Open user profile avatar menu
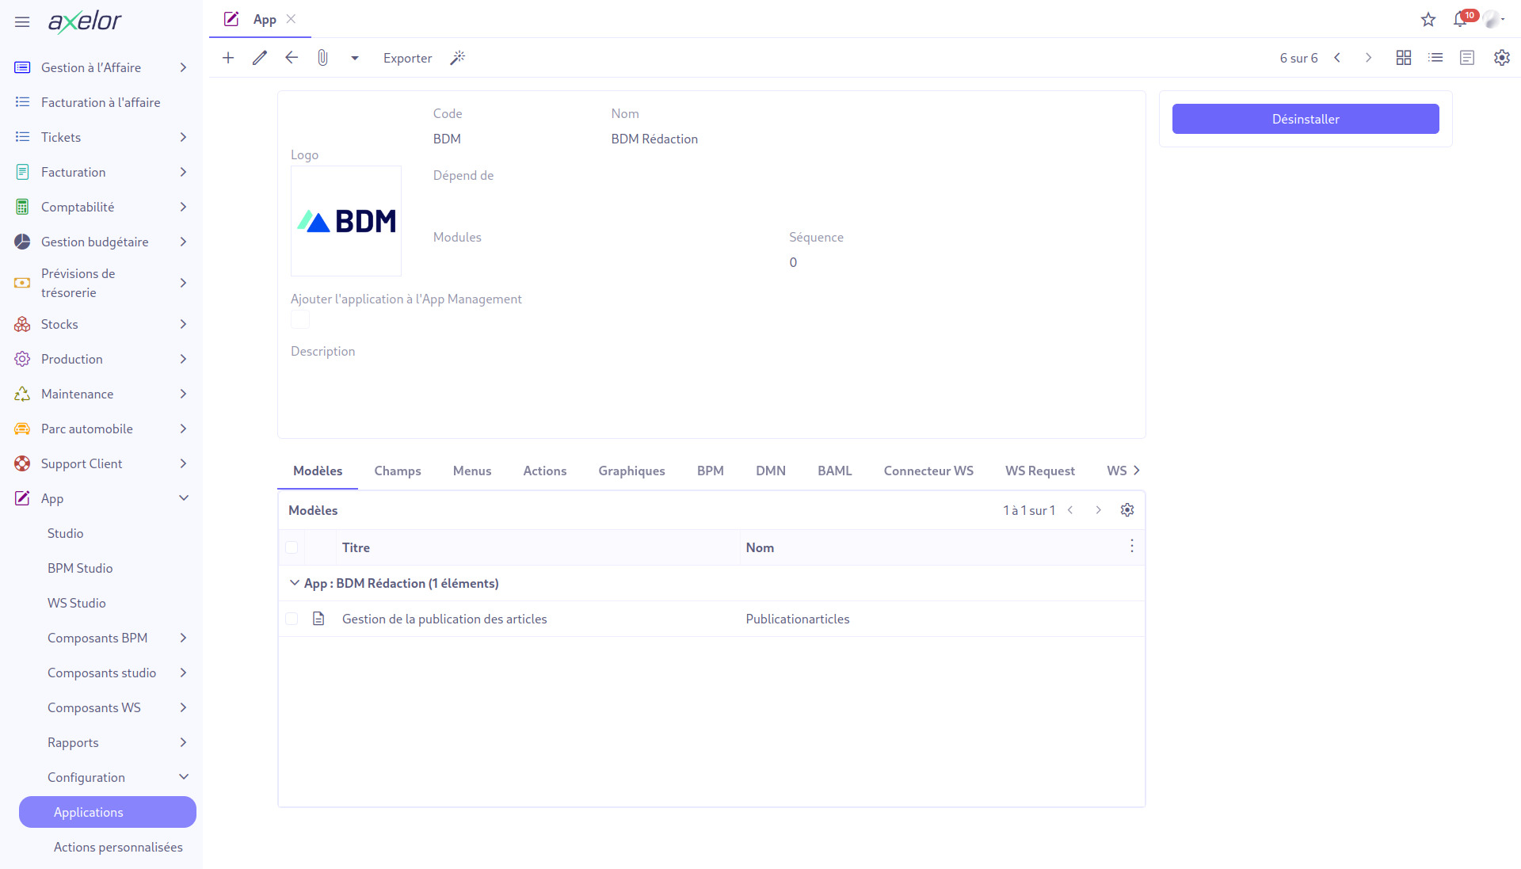Image resolution: width=1521 pixels, height=869 pixels. pos(1493,20)
